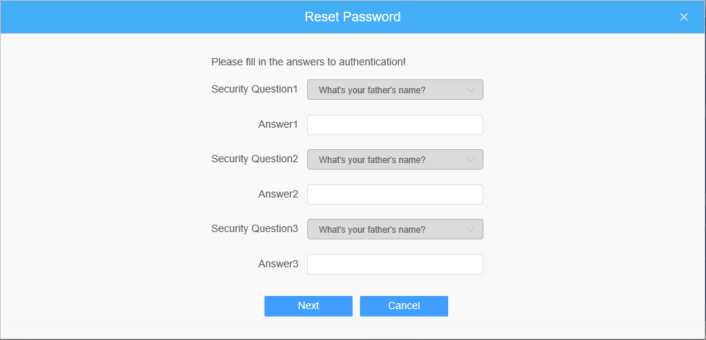This screenshot has width=706, height=340.
Task: Click the Security Question2 label
Action: [x=254, y=159]
